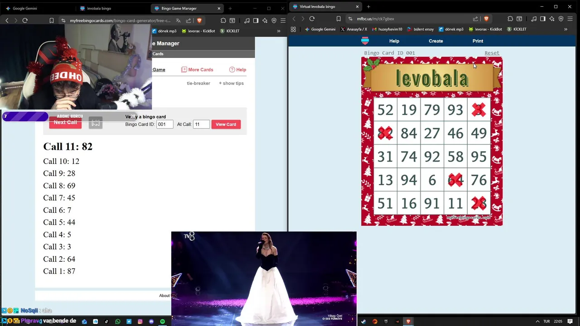Screen dimensions: 580x326
Task: Mark number 52 on the bingo card
Action: click(385, 110)
